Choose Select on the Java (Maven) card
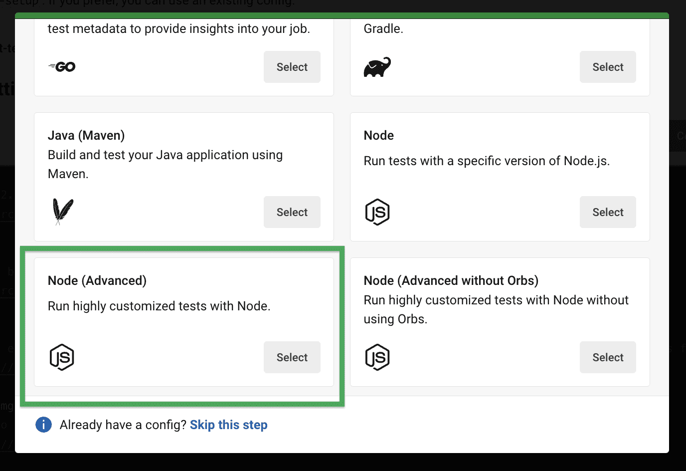Image resolution: width=686 pixels, height=471 pixels. coord(292,212)
